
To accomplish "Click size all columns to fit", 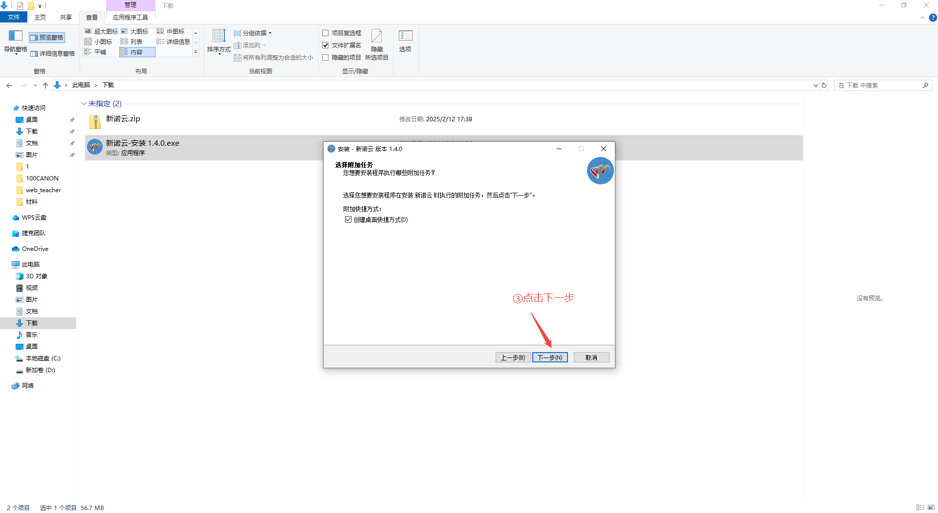I will pyautogui.click(x=274, y=58).
